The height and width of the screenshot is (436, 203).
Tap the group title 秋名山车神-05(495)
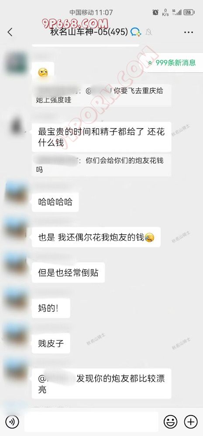tap(89, 32)
